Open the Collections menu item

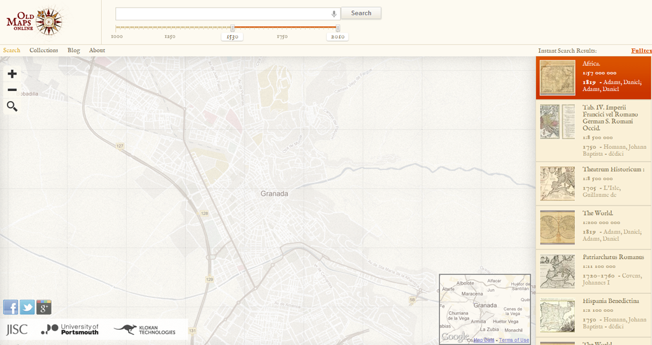44,50
